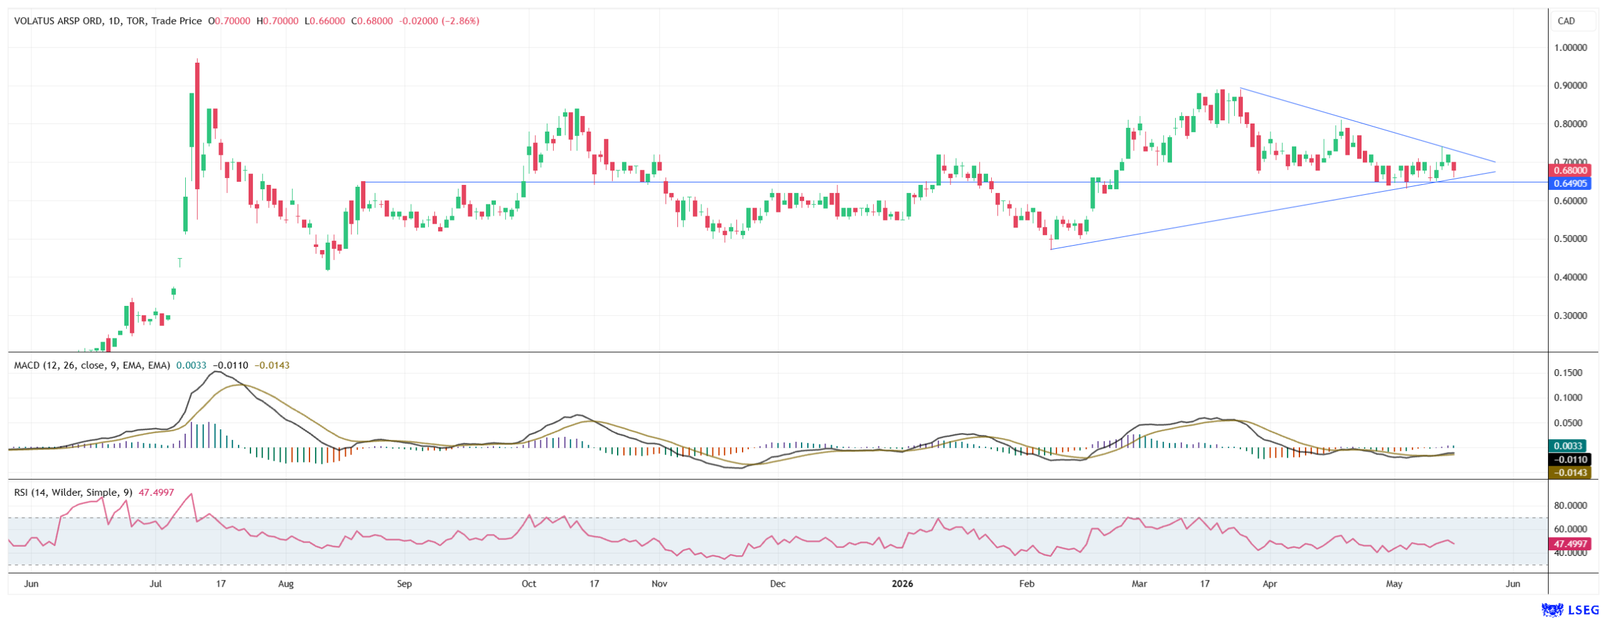Click the 0.80000 price axis label

pos(1571,124)
